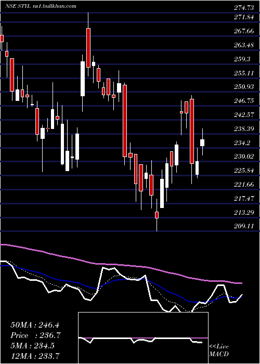Click the 225.84 price axis label

point(244,171)
